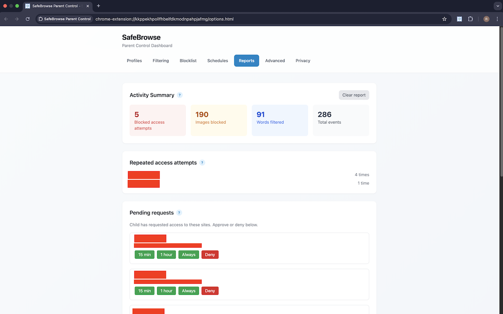This screenshot has height=314, width=503.
Task: Click the address bar URL
Action: click(165, 19)
